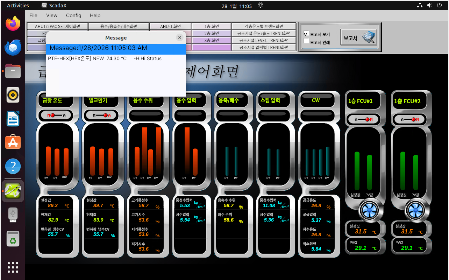Open 각층온도별 트랜드화면
This screenshot has height=280, width=449.
(x=264, y=26)
